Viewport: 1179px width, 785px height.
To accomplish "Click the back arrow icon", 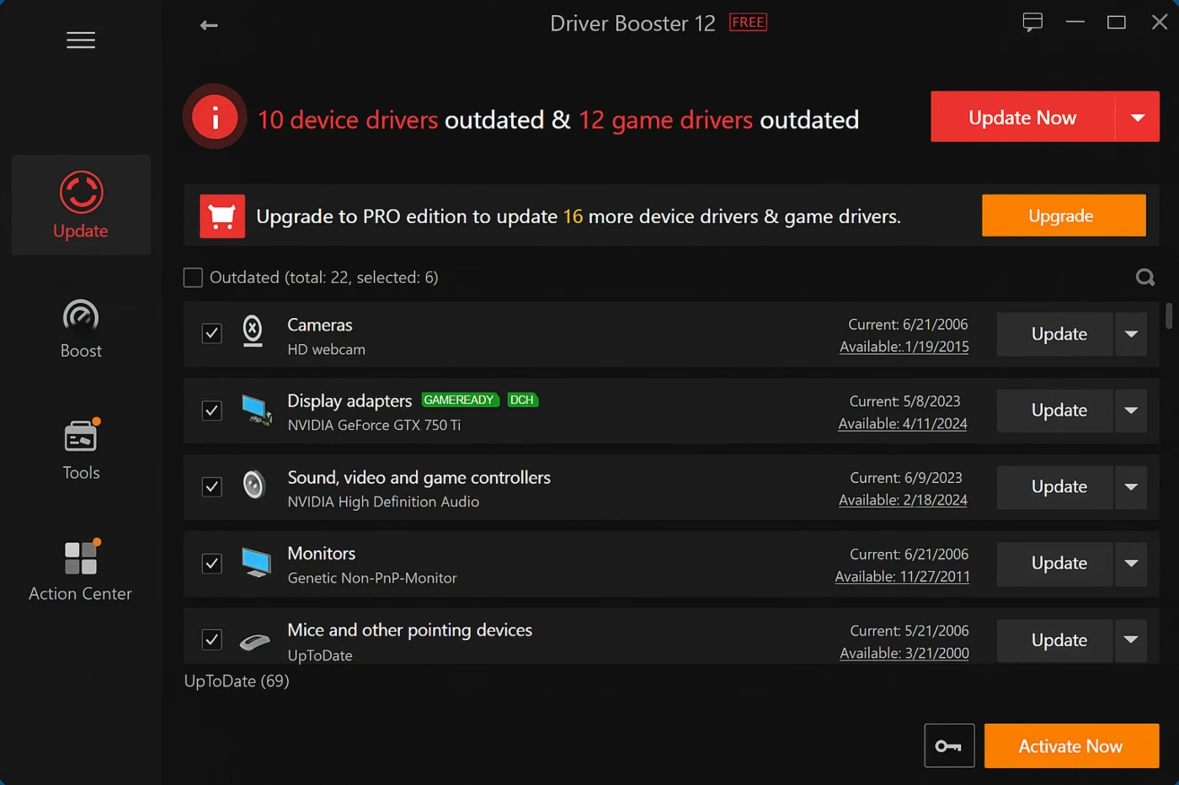I will pos(209,25).
